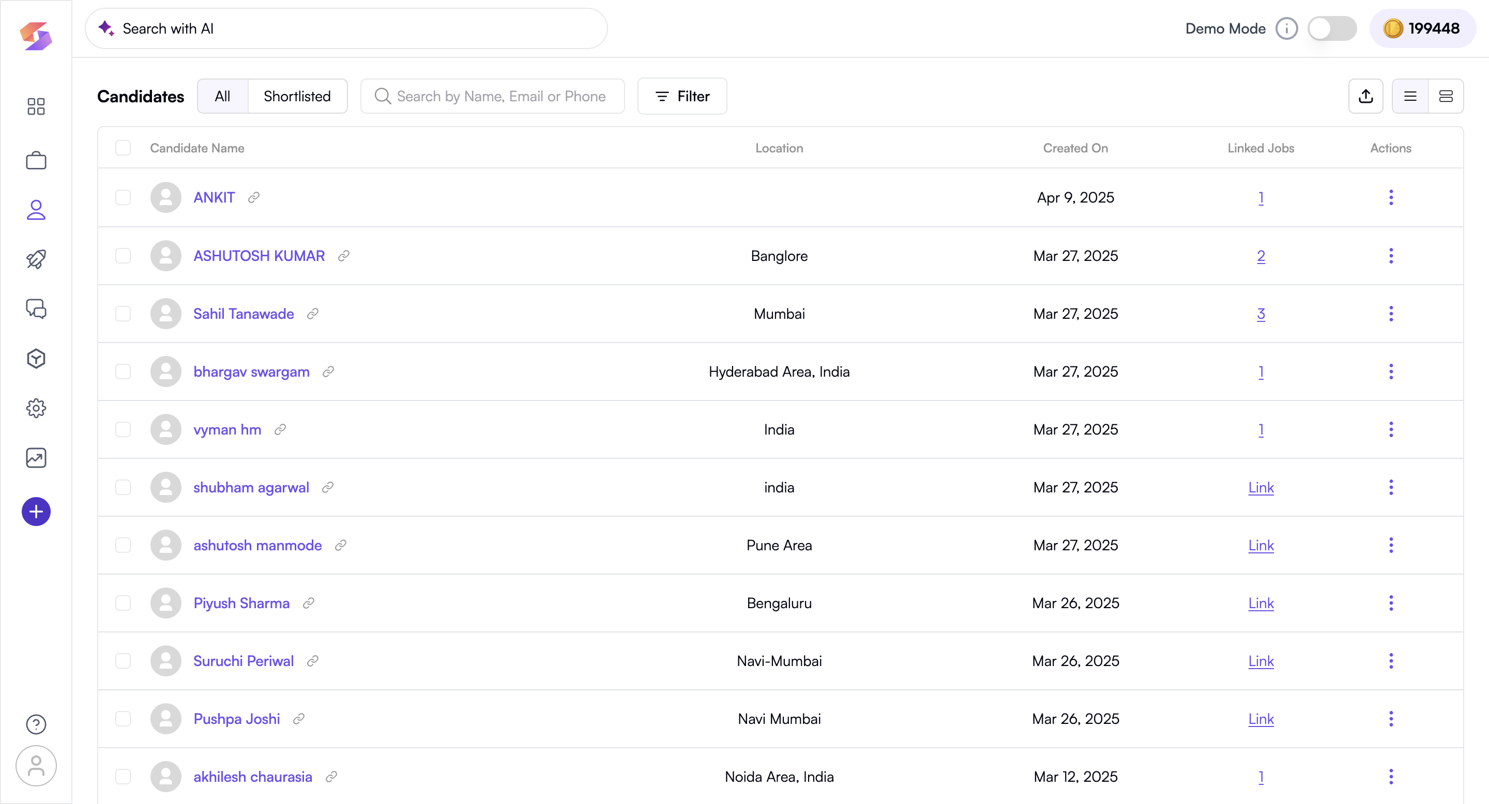Open actions menu for bhargav swargam
Screen dimensions: 1489x804
coord(1391,372)
